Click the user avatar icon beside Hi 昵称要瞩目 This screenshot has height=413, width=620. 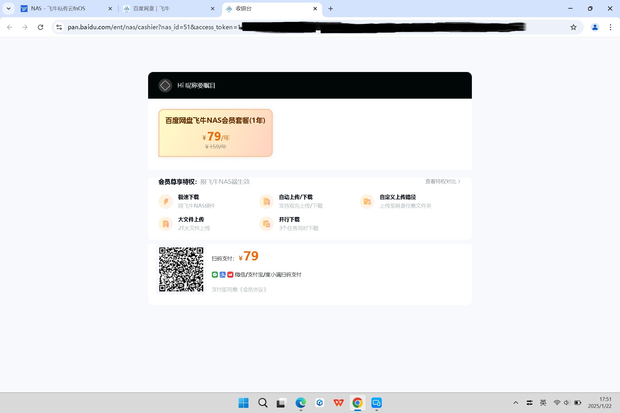(x=165, y=85)
